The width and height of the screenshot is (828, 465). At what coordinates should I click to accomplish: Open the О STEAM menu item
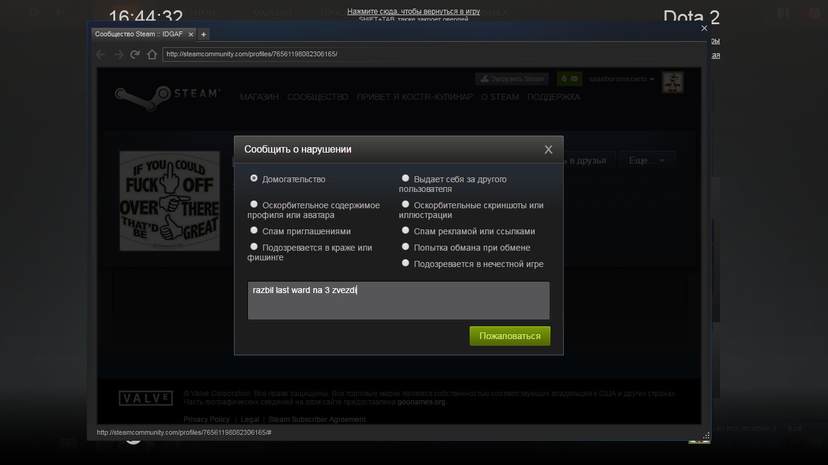point(500,97)
